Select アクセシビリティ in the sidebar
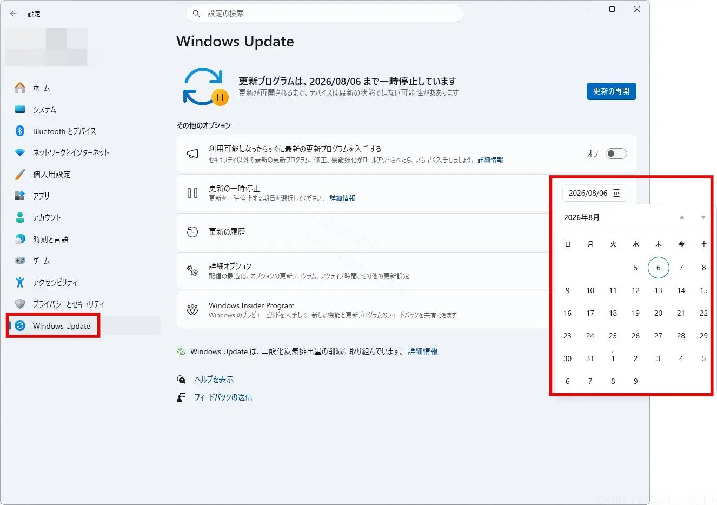The image size is (717, 505). click(84, 282)
